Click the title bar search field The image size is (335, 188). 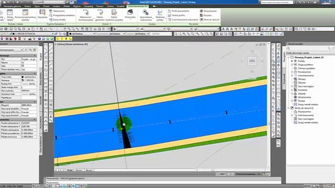tap(277, 2)
